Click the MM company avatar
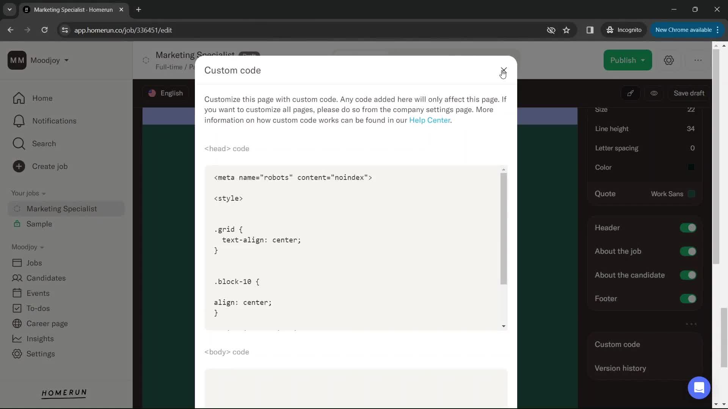 17,60
